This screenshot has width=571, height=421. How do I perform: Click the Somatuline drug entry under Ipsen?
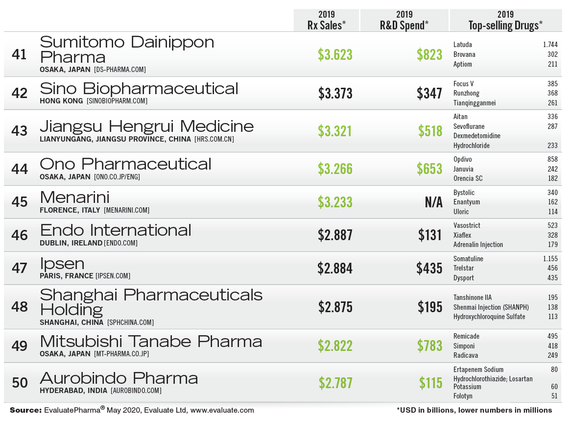click(468, 259)
